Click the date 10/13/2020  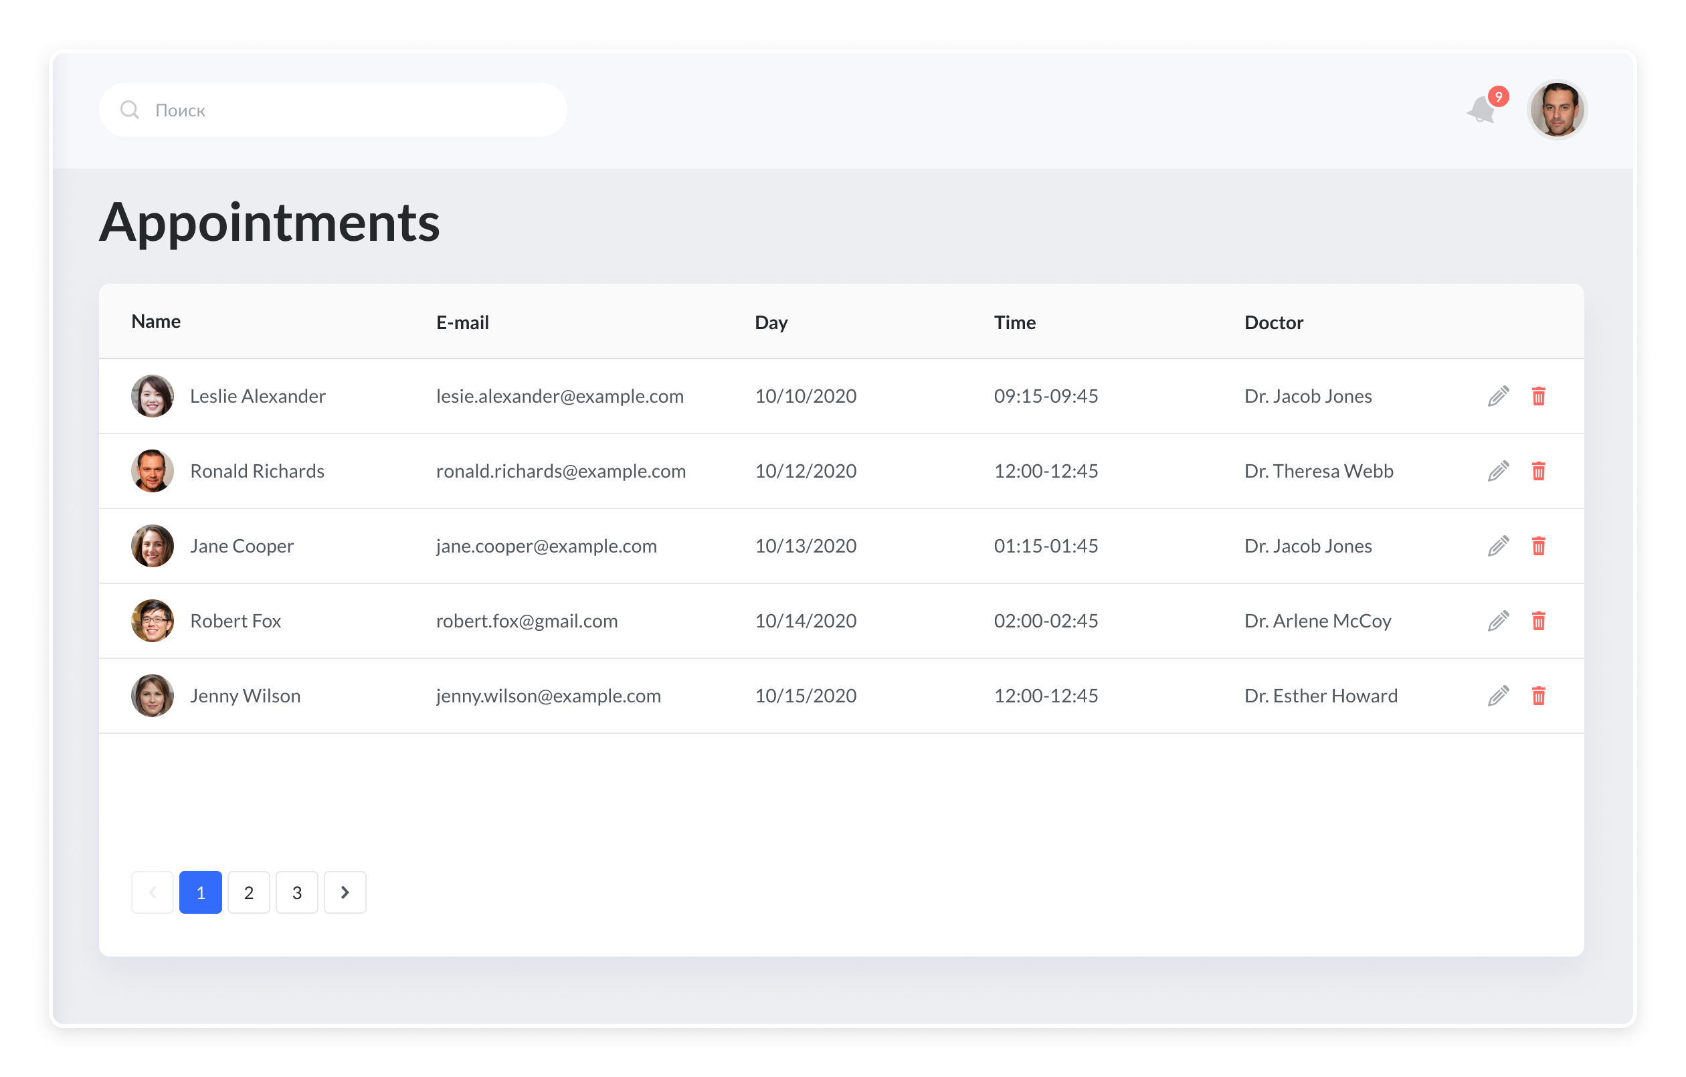tap(805, 547)
